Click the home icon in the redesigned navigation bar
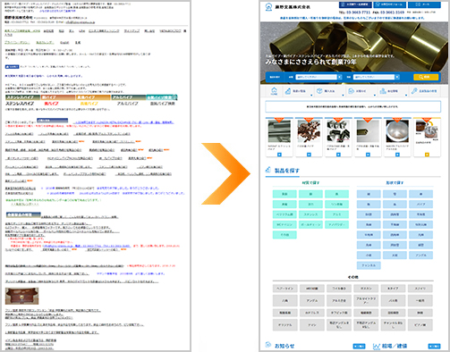 [274, 91]
